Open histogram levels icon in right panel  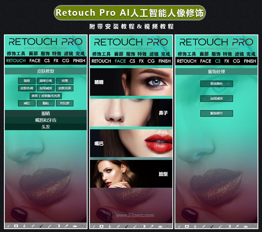coord(246,226)
